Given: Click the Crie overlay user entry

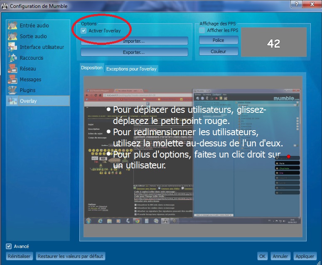Looking at the screenshot, I should [287, 173].
